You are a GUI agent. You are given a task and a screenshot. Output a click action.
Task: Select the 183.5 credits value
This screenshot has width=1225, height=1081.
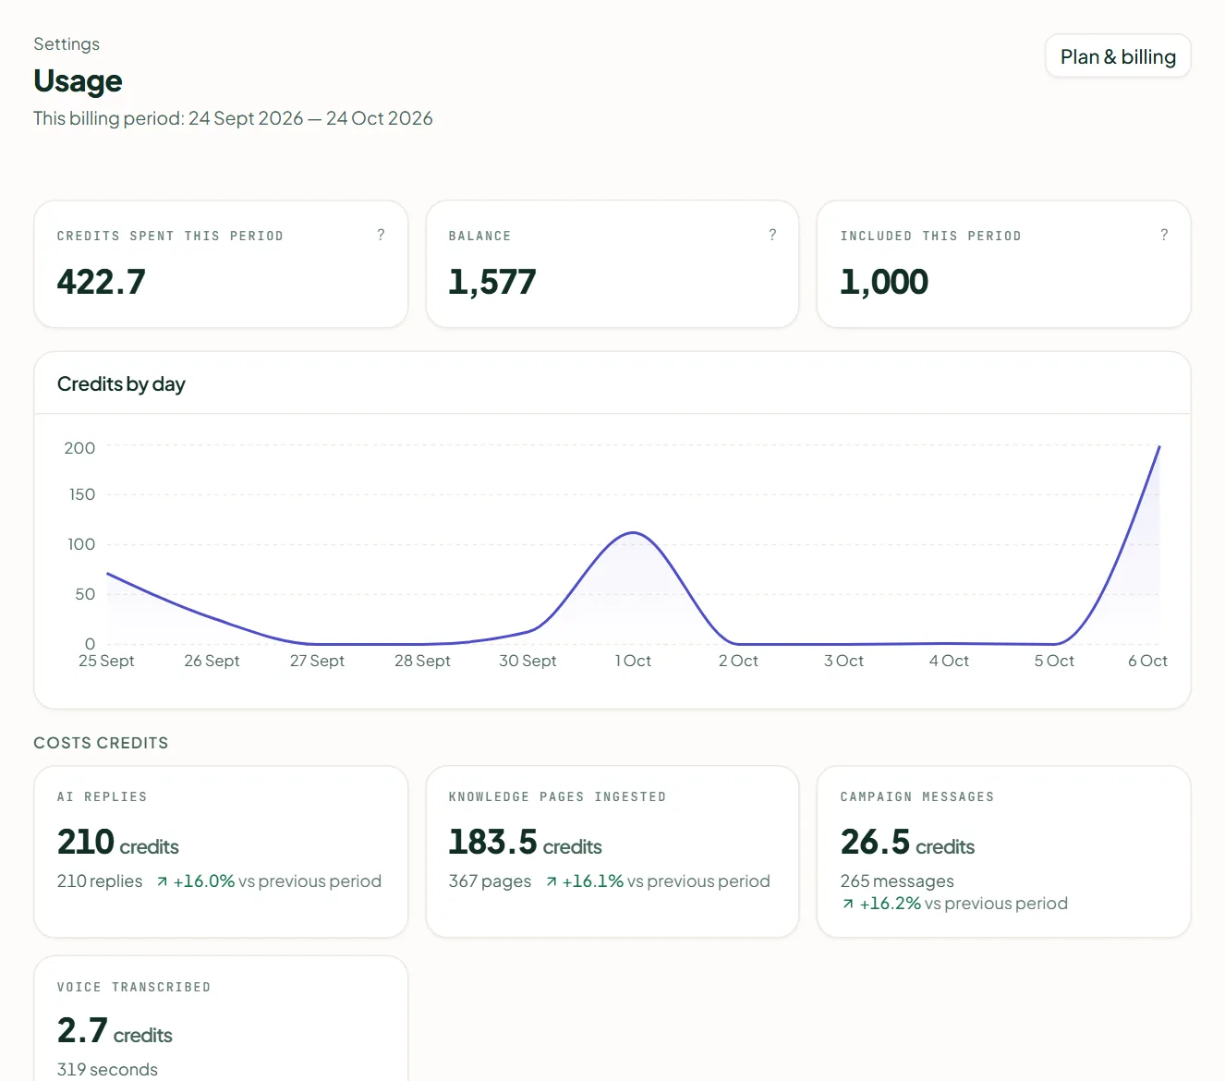(x=525, y=843)
